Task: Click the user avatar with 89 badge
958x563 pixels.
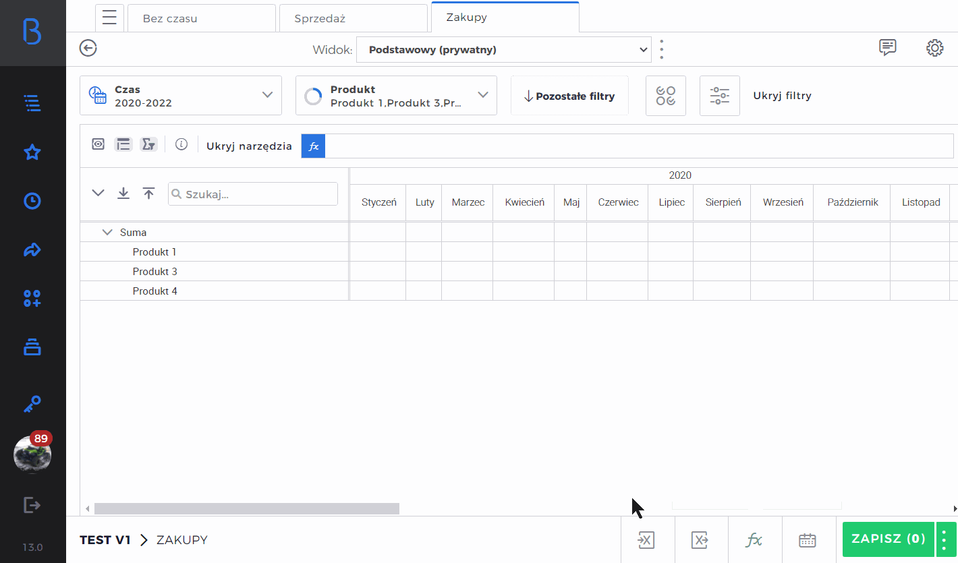Action: pyautogui.click(x=32, y=454)
